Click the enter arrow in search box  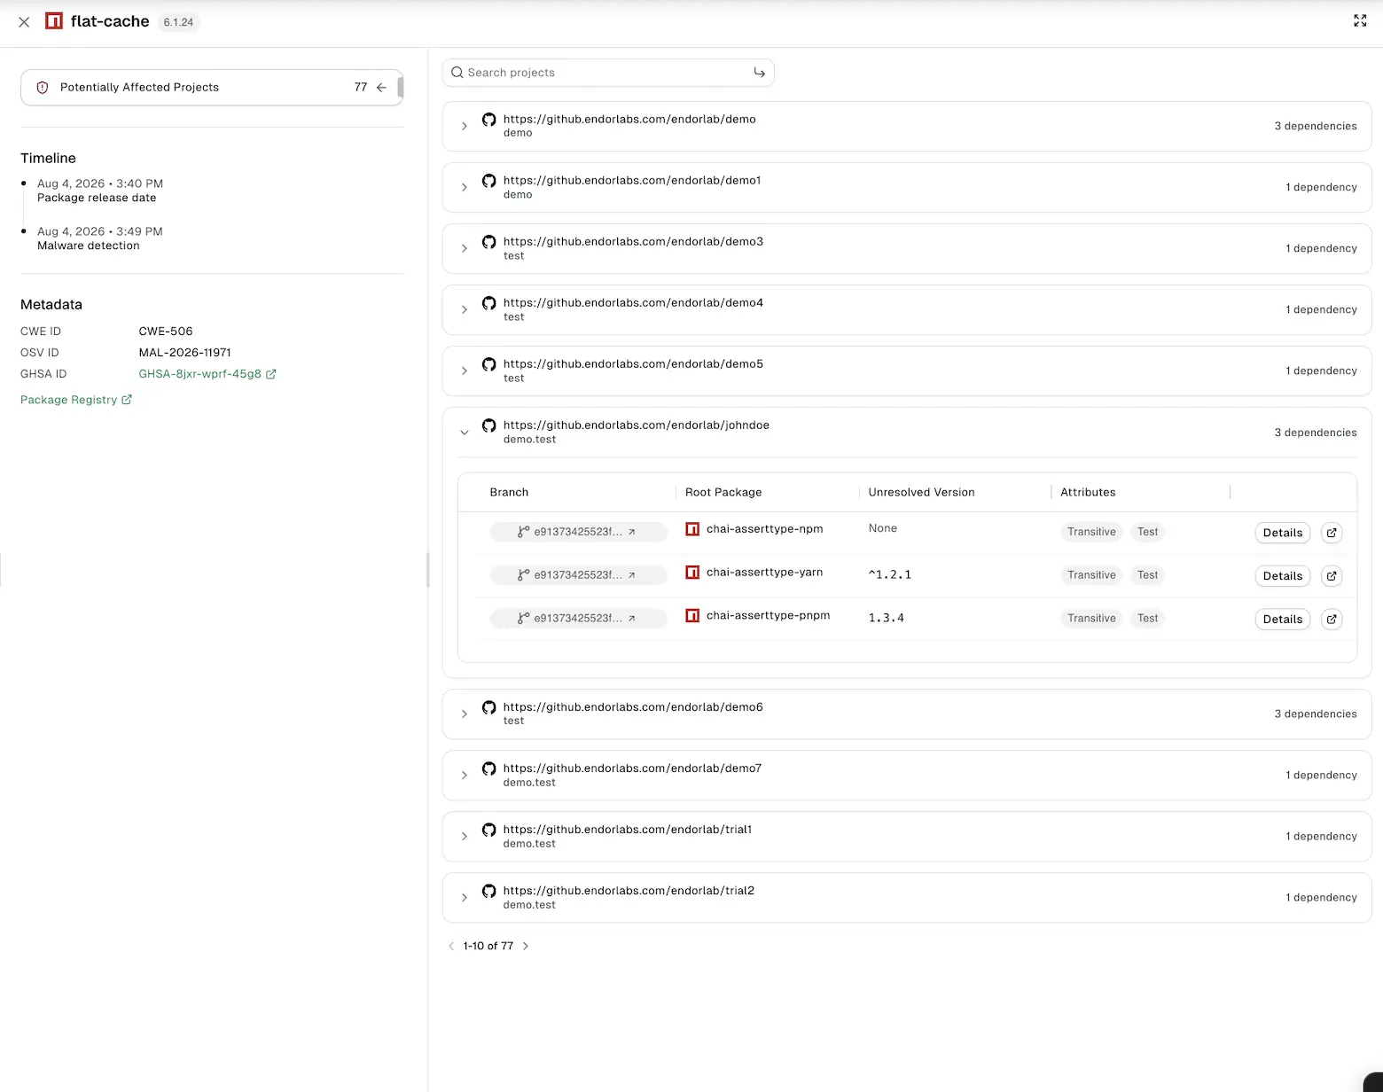tap(759, 73)
